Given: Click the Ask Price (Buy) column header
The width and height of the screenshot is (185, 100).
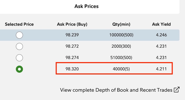Looking at the screenshot, I should 72,24.
